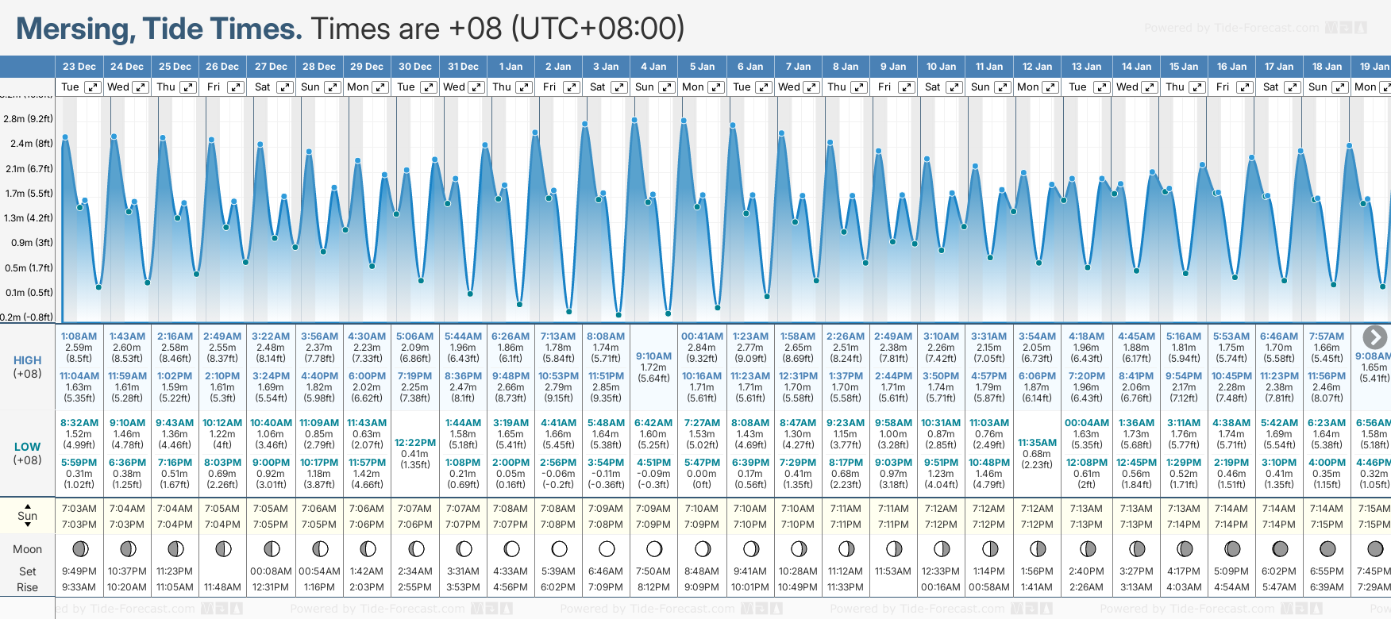Expand the Mon 29 Dec tide day

(380, 87)
